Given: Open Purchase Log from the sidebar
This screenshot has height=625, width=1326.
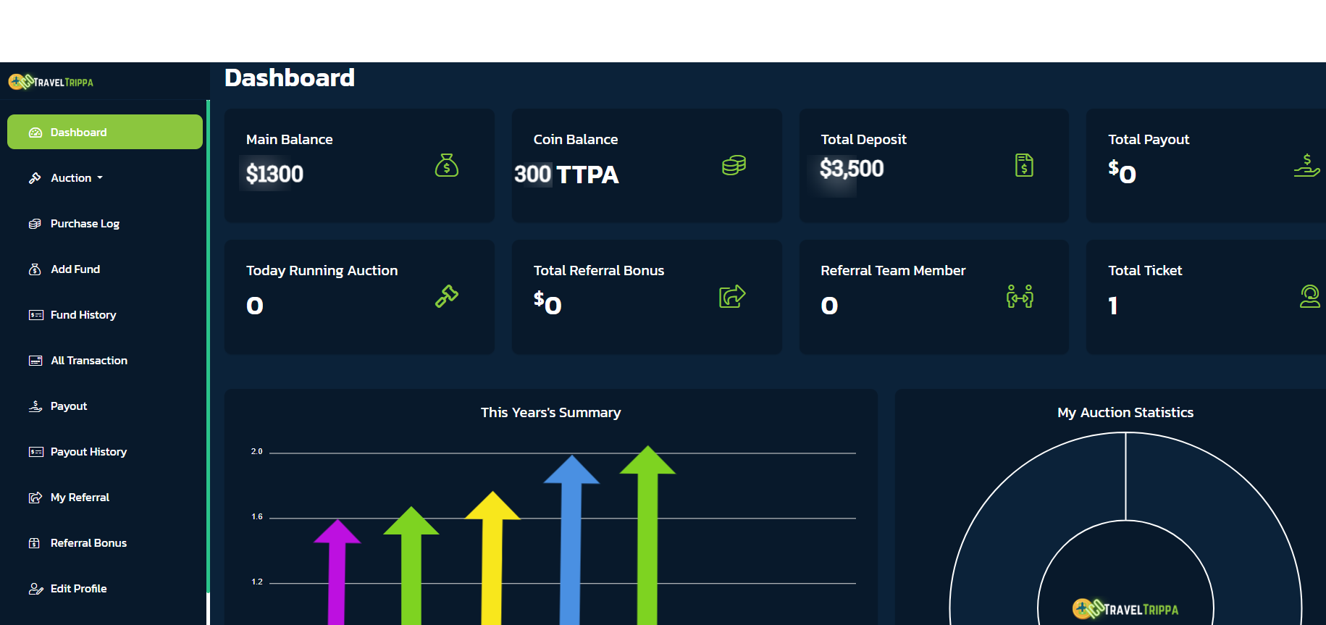Looking at the screenshot, I should tap(85, 224).
